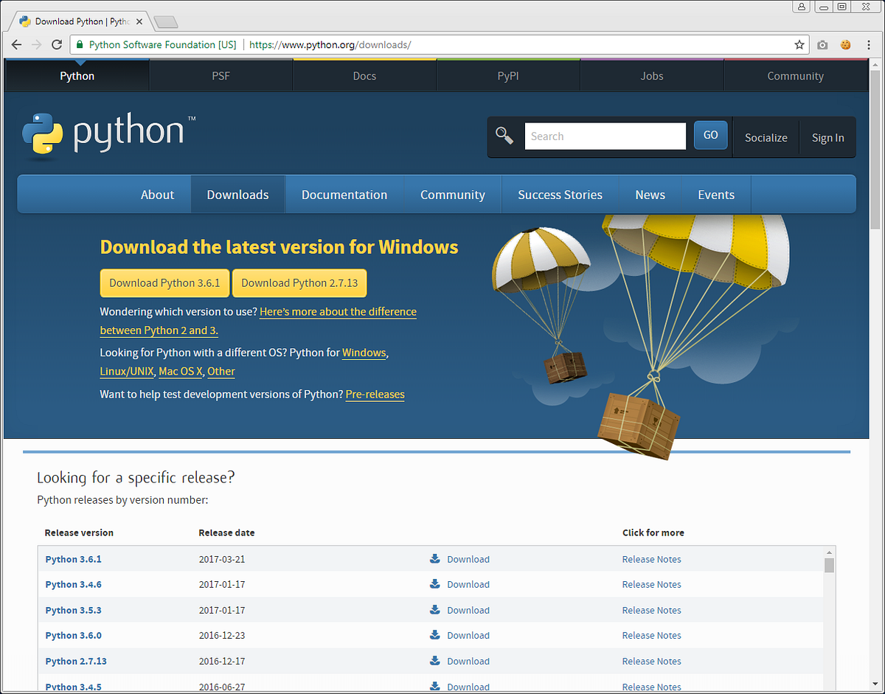Click the browser back arrow
885x694 pixels.
[x=16, y=44]
